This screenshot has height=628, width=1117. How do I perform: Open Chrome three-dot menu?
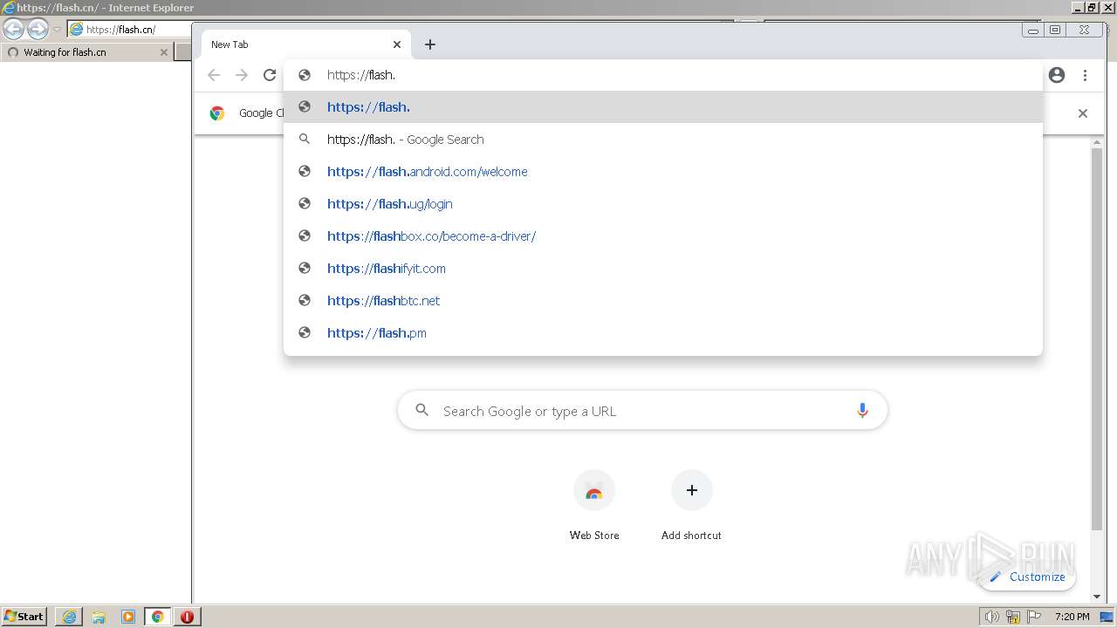click(1085, 75)
